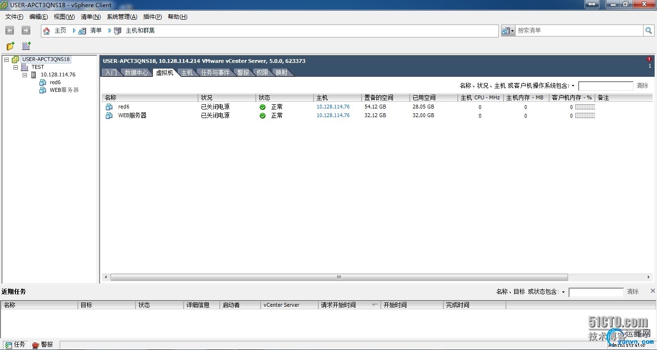
Task: Open the 任务 status bar panel
Action: (x=15, y=345)
